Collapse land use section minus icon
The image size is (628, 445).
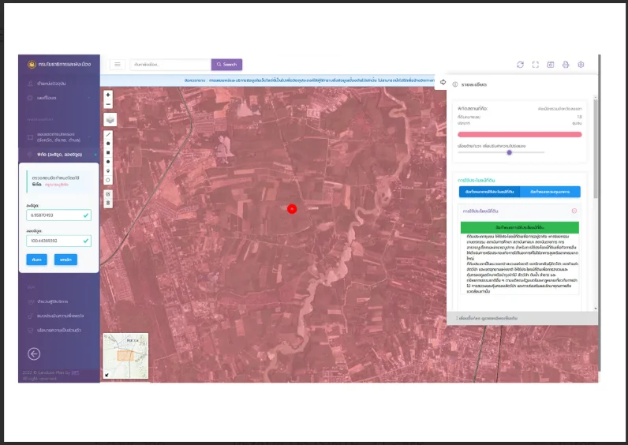click(x=574, y=211)
